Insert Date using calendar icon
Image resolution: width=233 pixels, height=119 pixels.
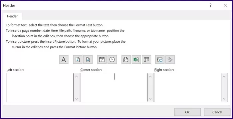coord(102,59)
